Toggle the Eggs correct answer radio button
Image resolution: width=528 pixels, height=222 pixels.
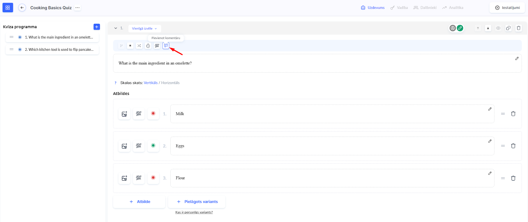click(x=153, y=145)
